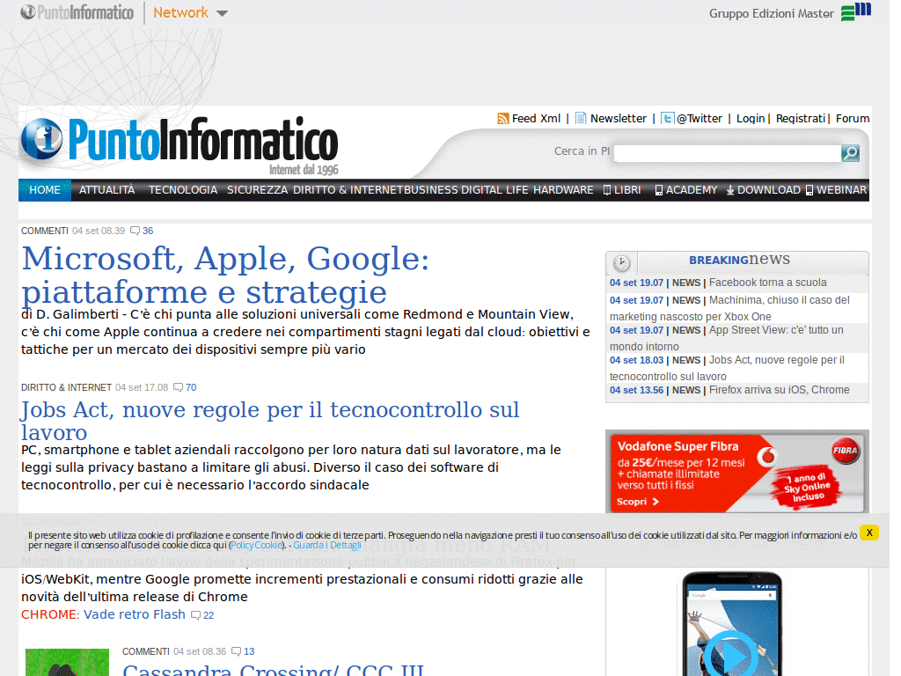Open the DOWNLOAD menu section
This screenshot has width=901, height=676.
(x=763, y=190)
